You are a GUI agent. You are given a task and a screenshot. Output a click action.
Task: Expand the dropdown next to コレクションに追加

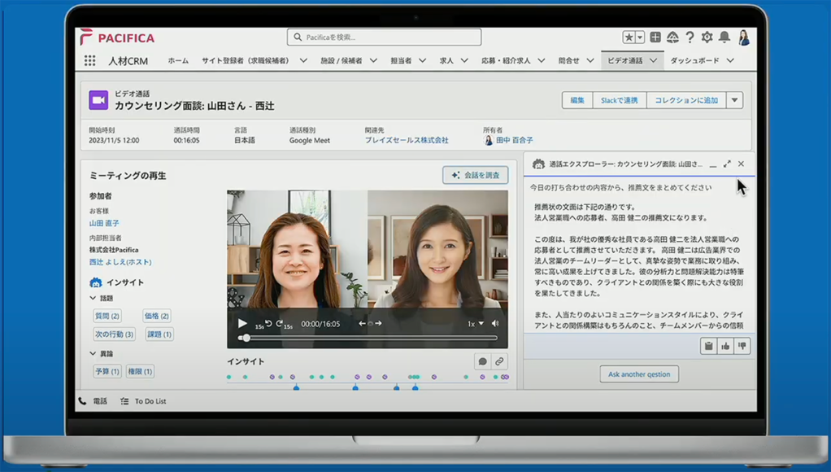(x=734, y=100)
